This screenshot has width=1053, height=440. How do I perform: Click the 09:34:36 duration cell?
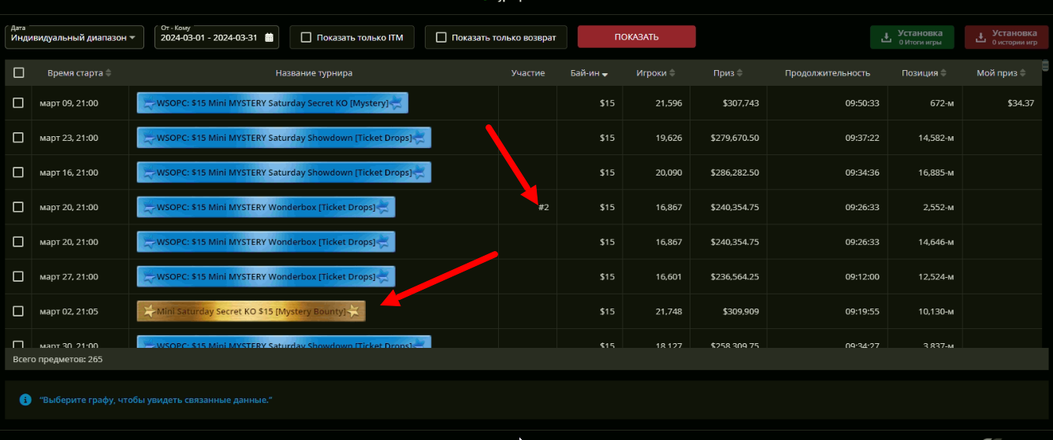coord(862,172)
